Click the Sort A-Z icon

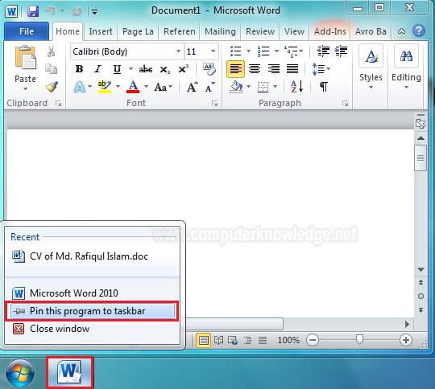click(296, 87)
